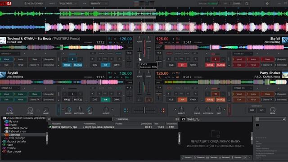Toggle Stems FX on the top-right Skyfall deck
This screenshot has height=162, width=288.
[267, 65]
